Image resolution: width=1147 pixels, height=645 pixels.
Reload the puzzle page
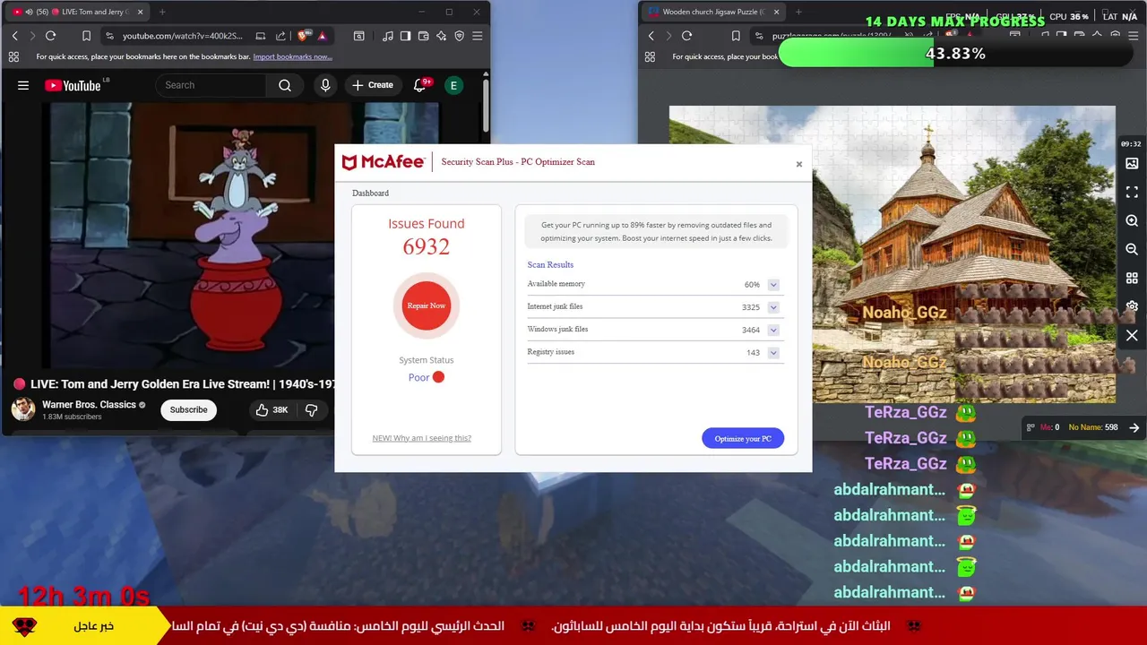click(x=687, y=36)
